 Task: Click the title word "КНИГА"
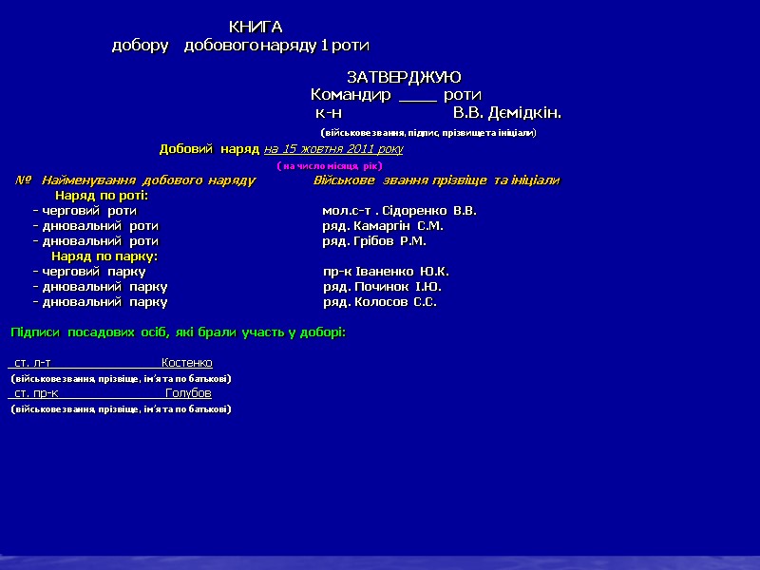[255, 28]
